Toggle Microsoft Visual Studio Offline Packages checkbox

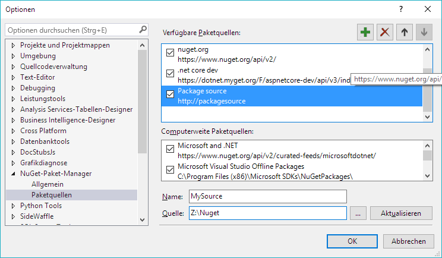coord(170,169)
